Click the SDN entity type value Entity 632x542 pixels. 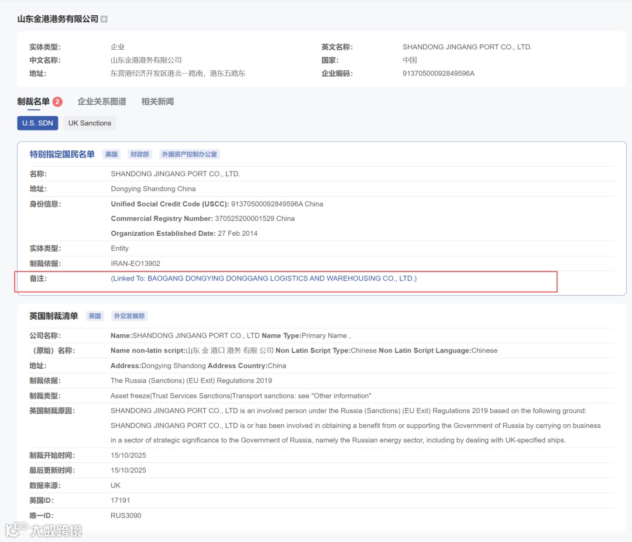coord(120,248)
